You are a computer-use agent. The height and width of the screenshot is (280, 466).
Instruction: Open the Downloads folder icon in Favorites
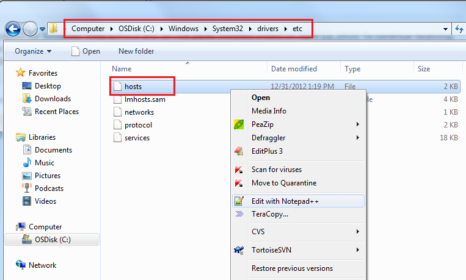tap(27, 99)
